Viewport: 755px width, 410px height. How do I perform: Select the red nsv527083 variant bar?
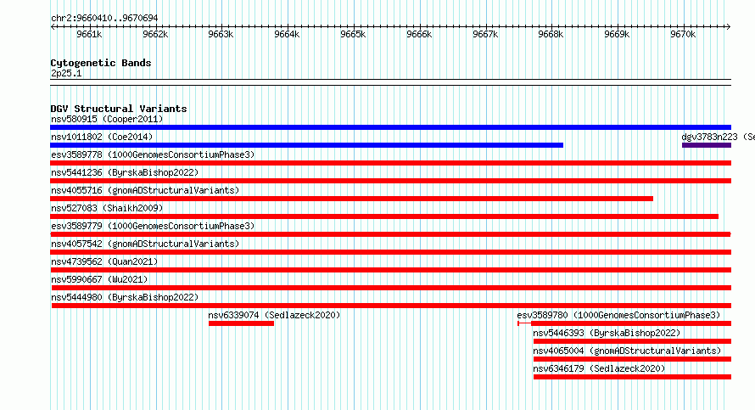click(x=384, y=216)
